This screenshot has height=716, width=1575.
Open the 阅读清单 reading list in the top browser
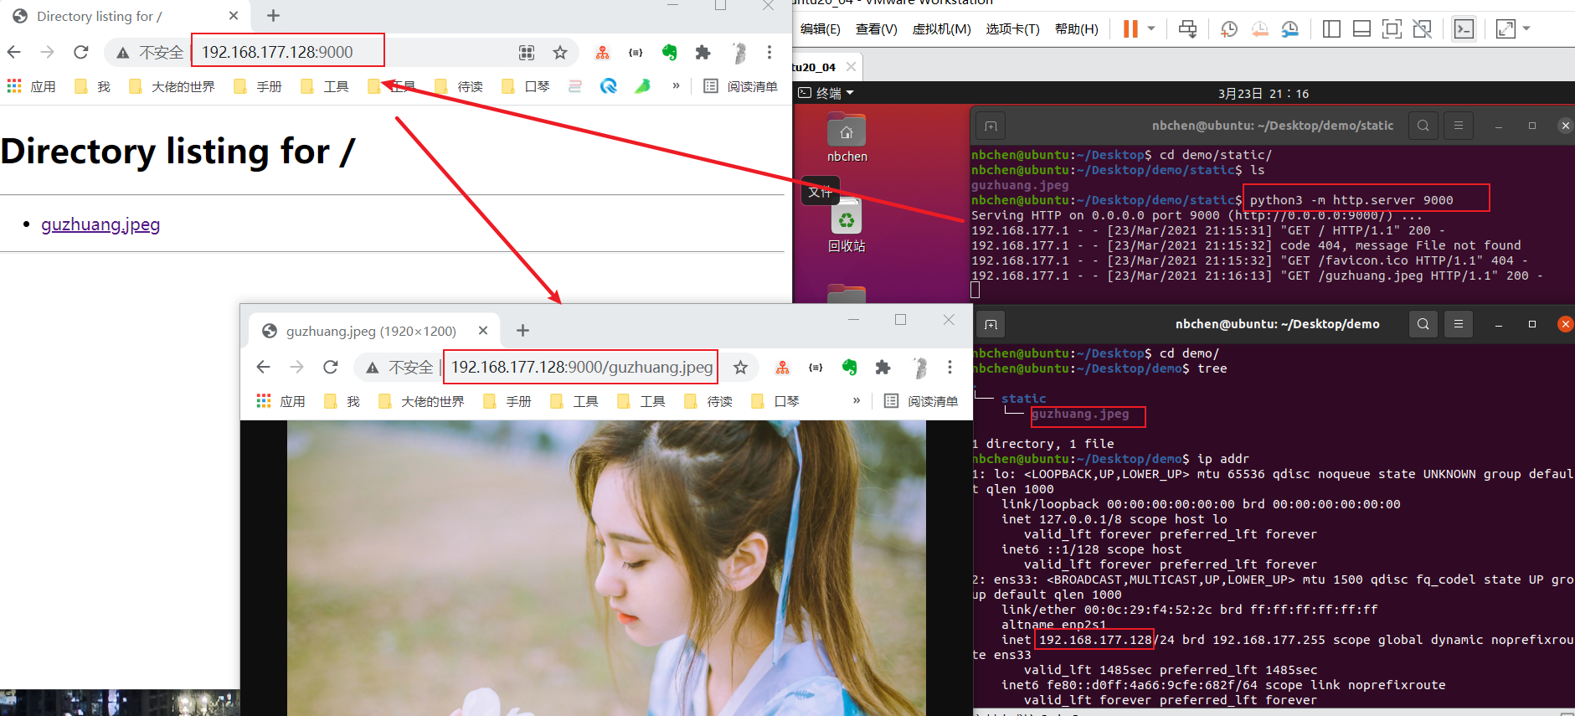(x=741, y=86)
